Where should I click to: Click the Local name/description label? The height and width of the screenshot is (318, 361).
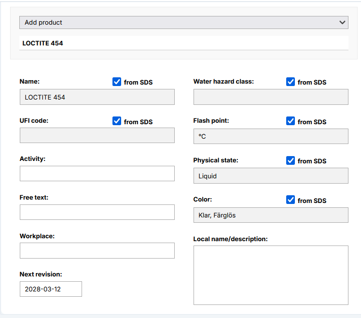coord(231,239)
